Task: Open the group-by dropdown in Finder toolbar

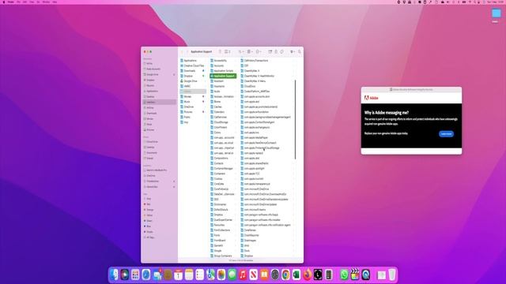Action: click(250, 51)
